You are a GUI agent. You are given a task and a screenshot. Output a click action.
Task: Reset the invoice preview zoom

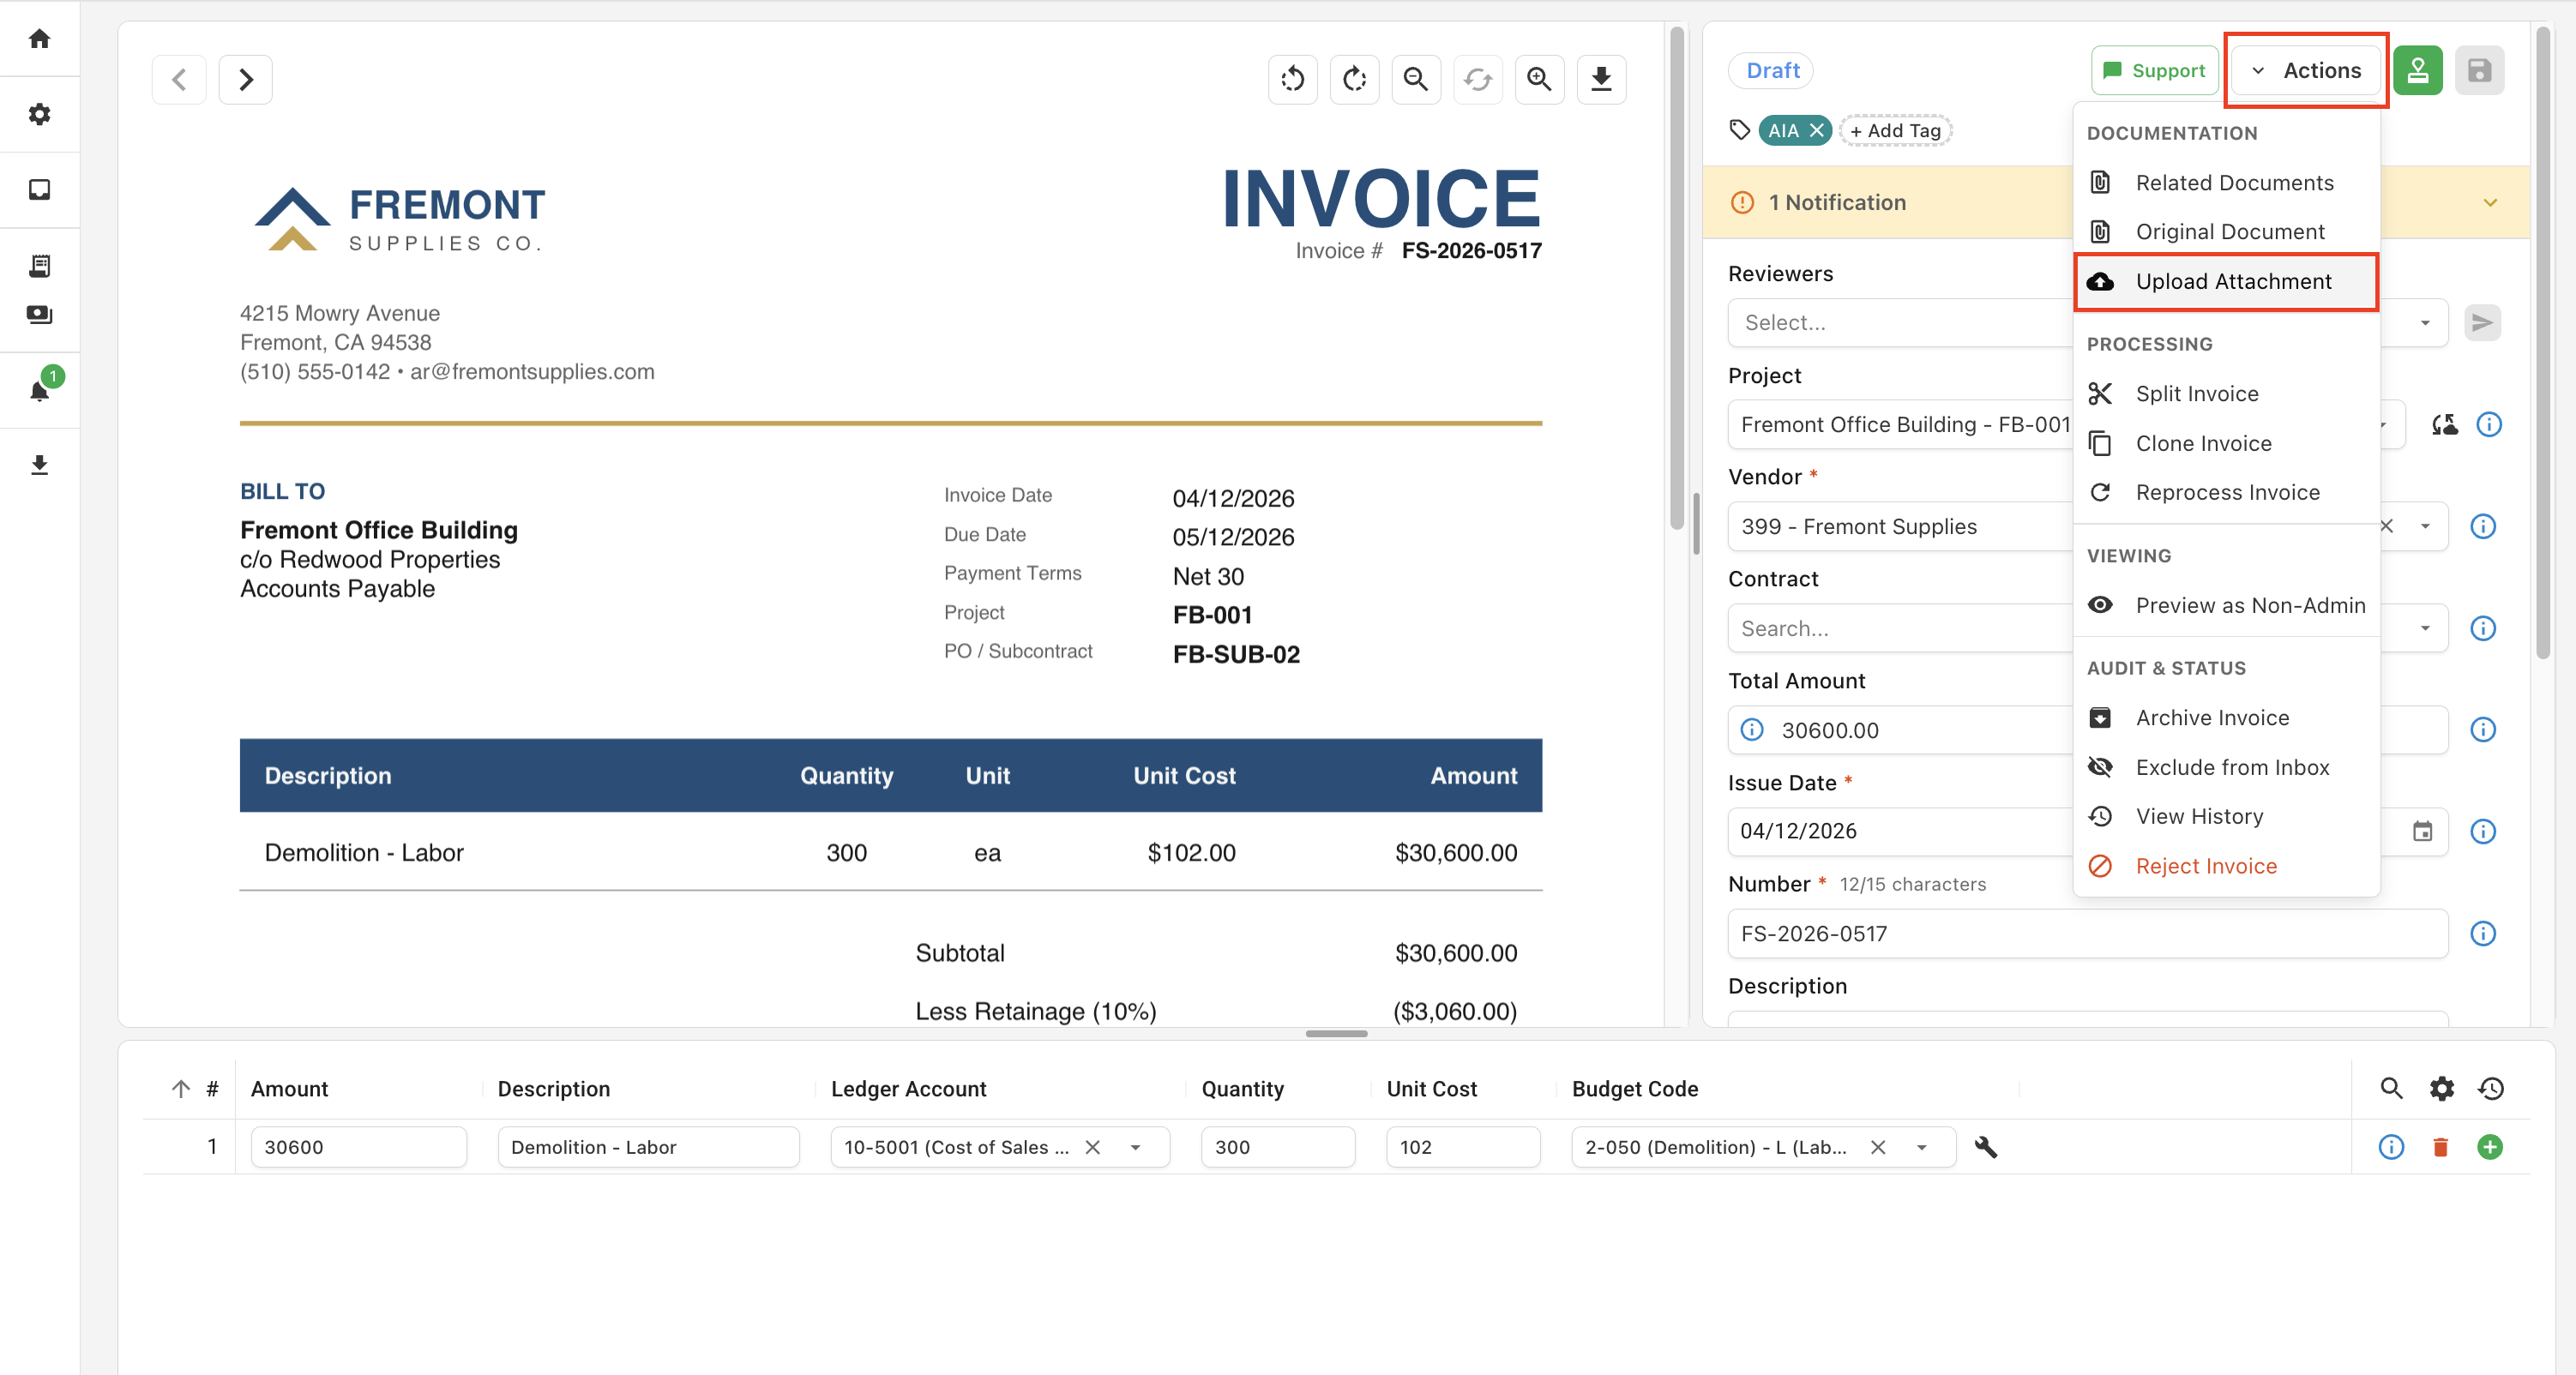click(1478, 79)
